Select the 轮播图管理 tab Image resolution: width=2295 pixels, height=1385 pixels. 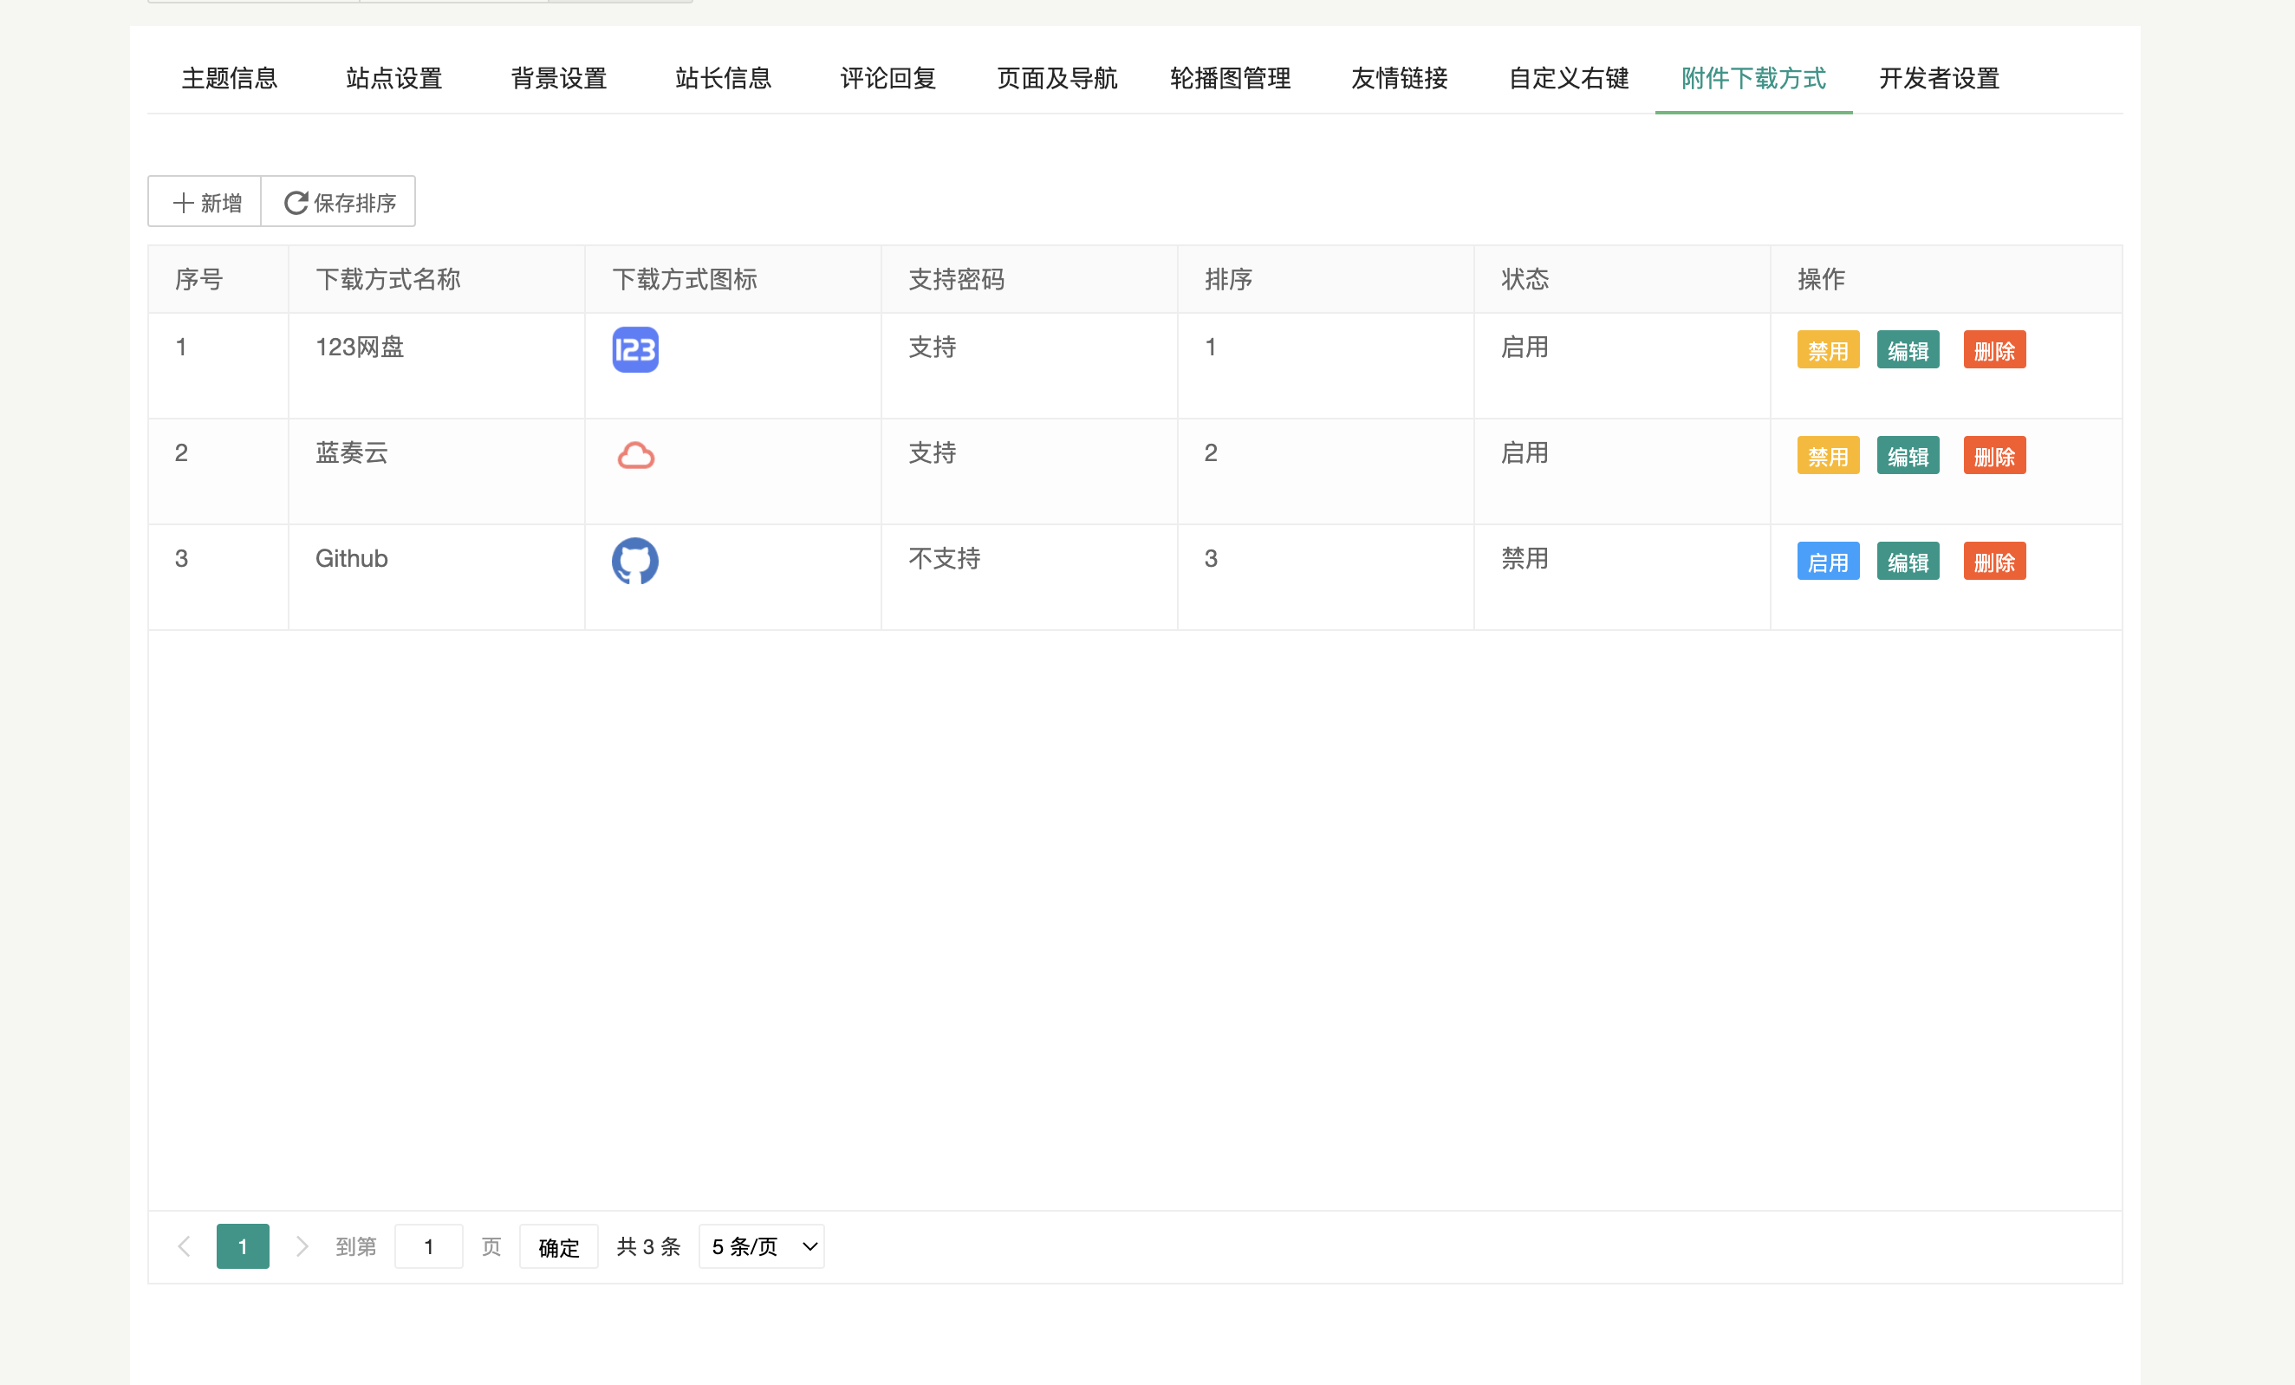(x=1231, y=78)
